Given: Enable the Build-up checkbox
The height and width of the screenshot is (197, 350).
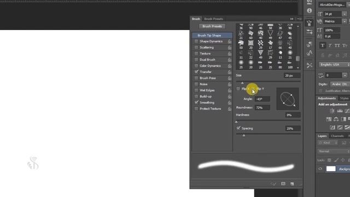Looking at the screenshot, I should click(196, 96).
